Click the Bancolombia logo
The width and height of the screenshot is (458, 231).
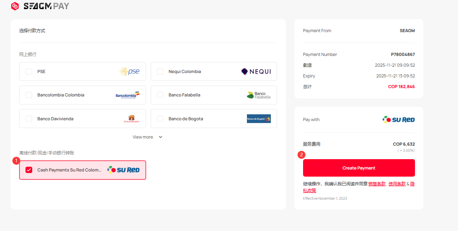127,95
